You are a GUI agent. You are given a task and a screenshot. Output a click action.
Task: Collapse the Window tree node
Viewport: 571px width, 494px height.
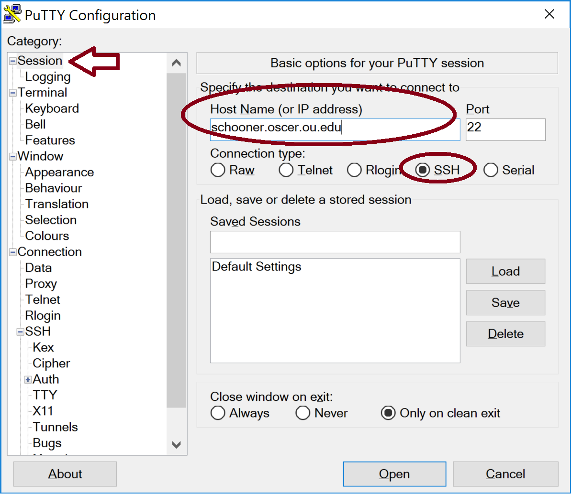tap(12, 157)
